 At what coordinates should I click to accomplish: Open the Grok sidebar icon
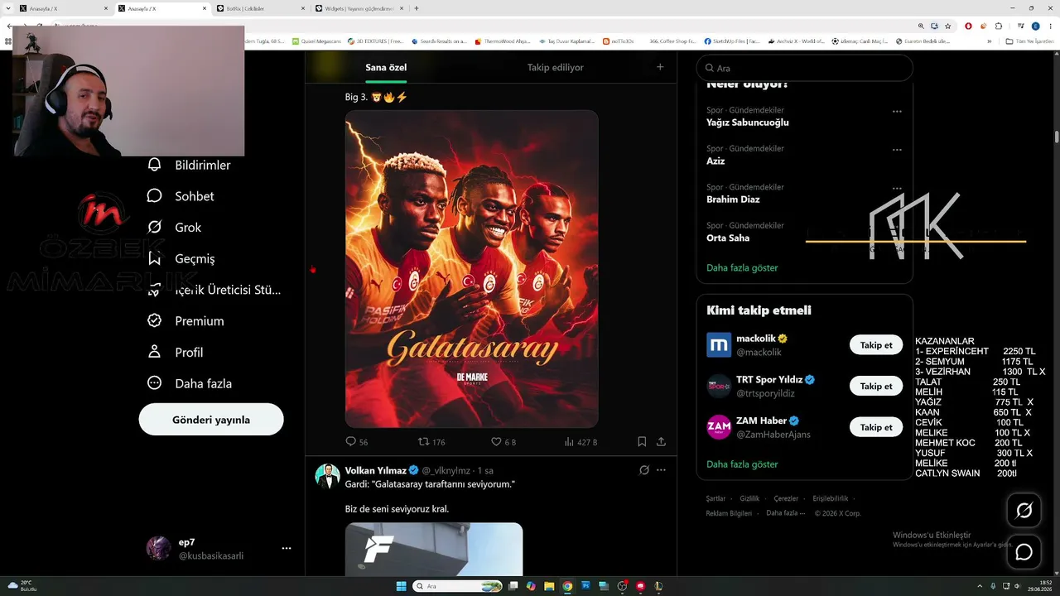coord(154,227)
